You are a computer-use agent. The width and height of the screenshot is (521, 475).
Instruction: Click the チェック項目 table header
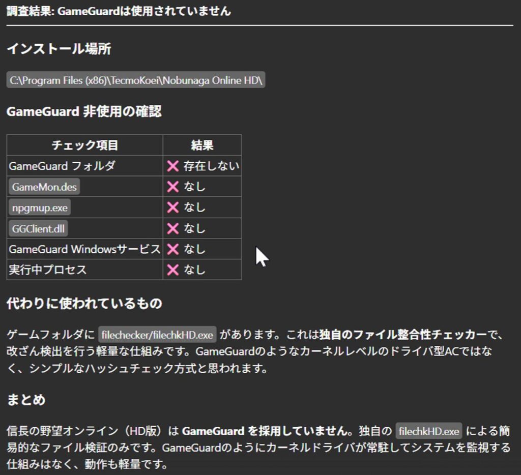[x=84, y=145]
